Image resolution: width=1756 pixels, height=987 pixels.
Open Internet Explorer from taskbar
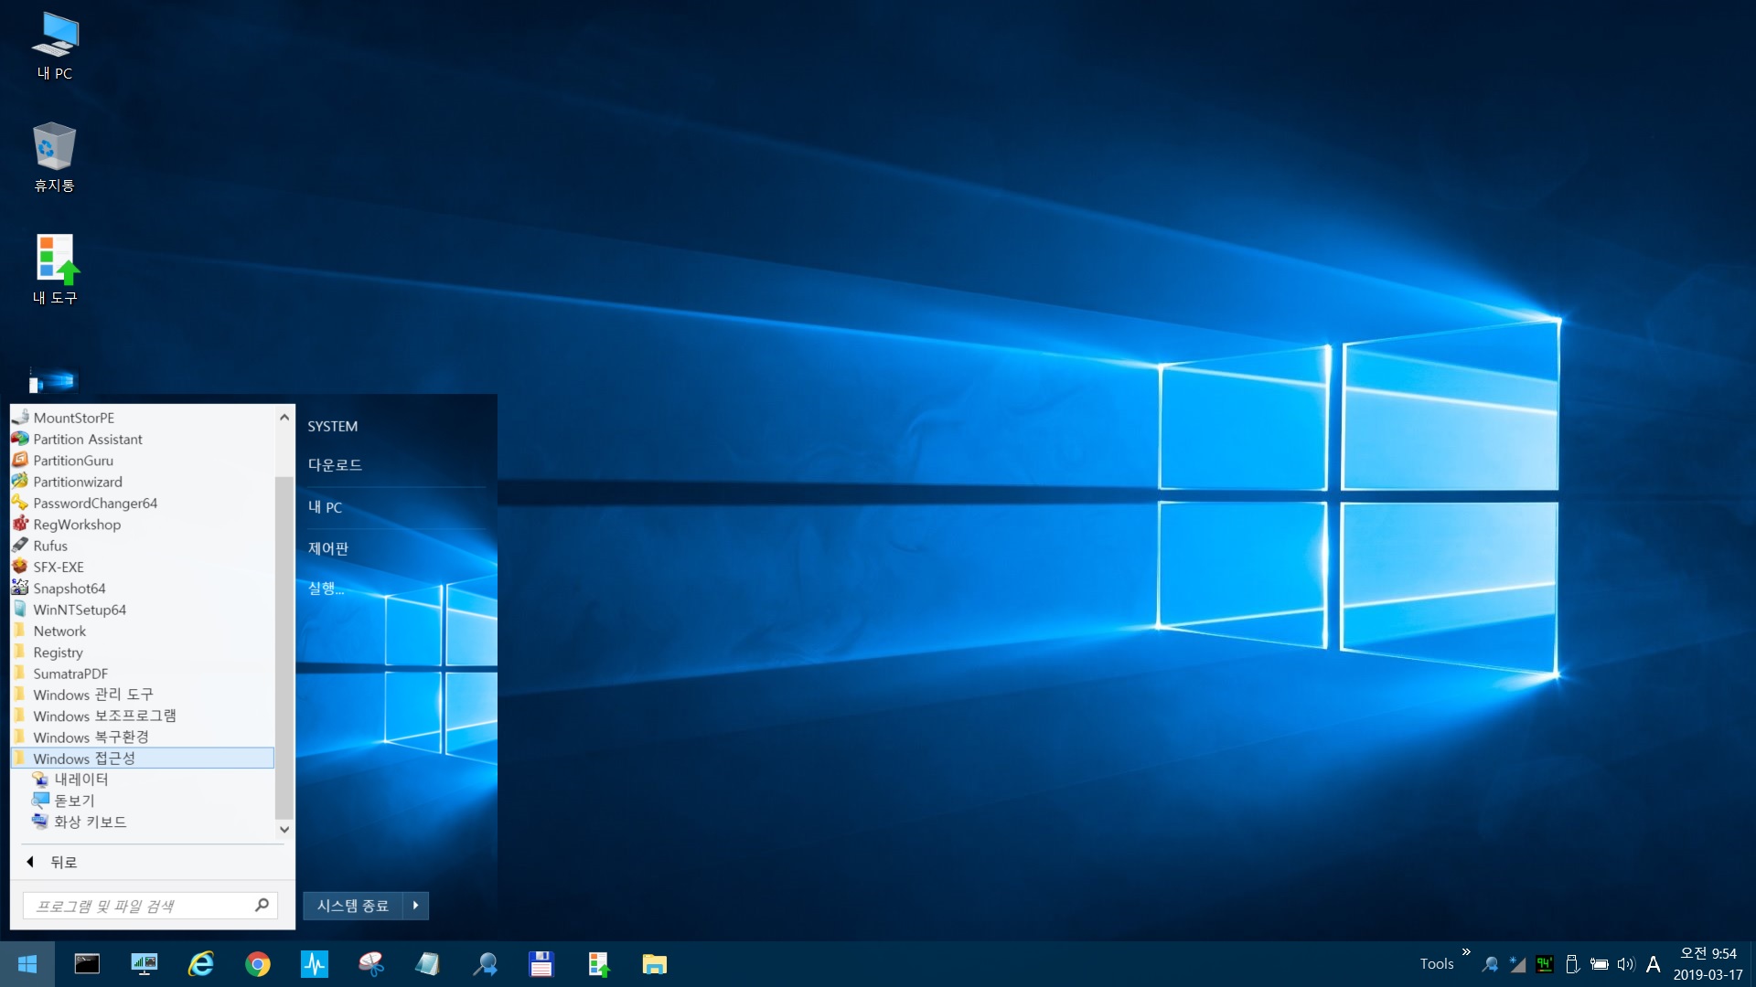[201, 964]
